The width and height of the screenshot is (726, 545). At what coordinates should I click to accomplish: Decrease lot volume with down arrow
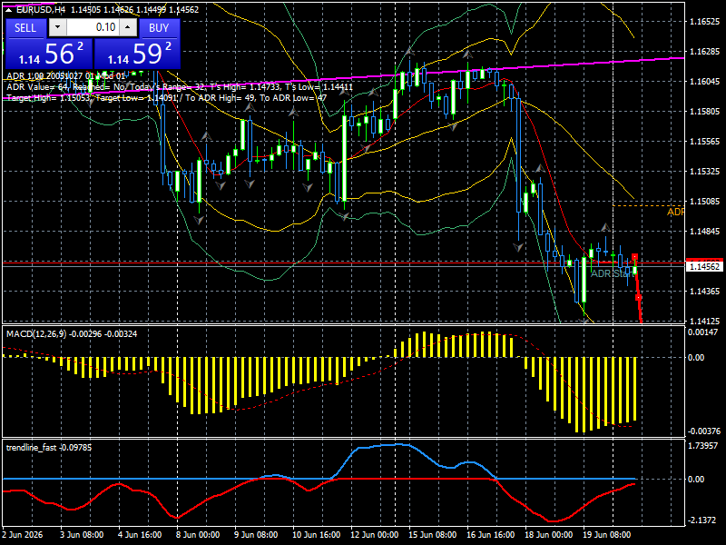coord(57,27)
